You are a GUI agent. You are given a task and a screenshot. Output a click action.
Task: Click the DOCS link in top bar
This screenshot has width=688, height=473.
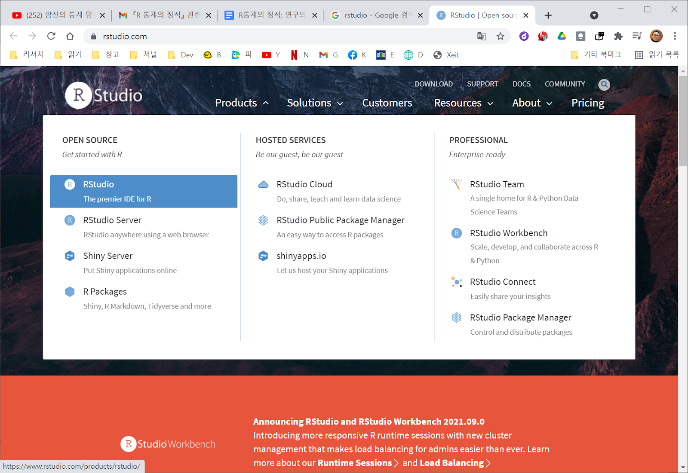click(x=522, y=84)
